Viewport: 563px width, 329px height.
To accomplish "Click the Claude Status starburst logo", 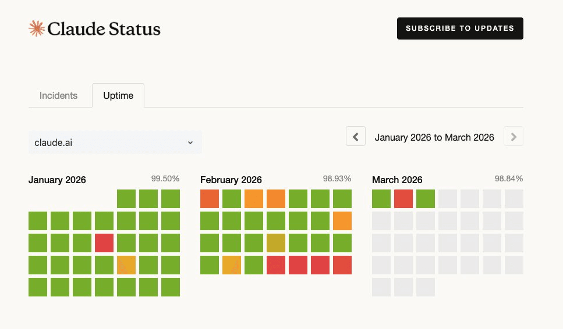I will [x=37, y=28].
